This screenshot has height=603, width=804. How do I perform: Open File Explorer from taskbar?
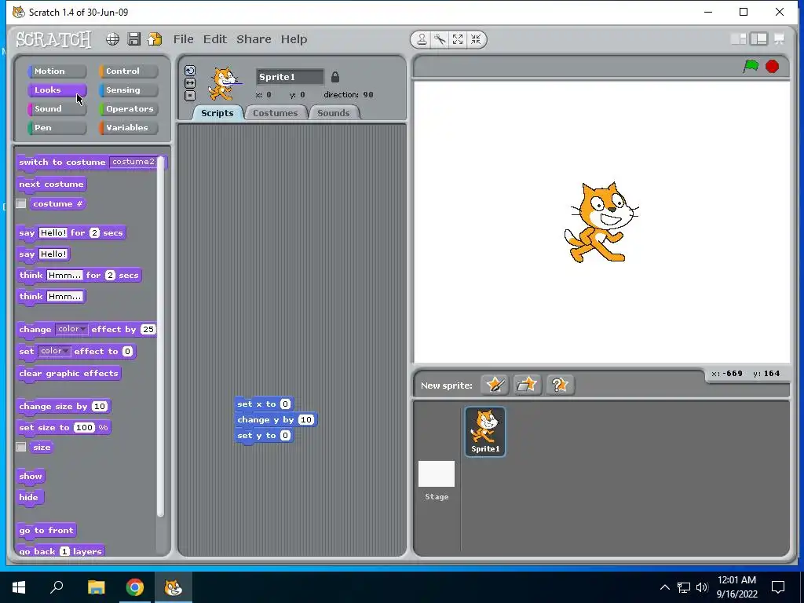96,587
